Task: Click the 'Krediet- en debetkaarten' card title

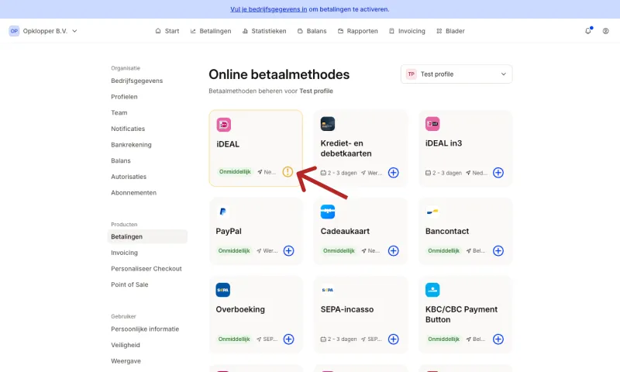Action: (346, 148)
